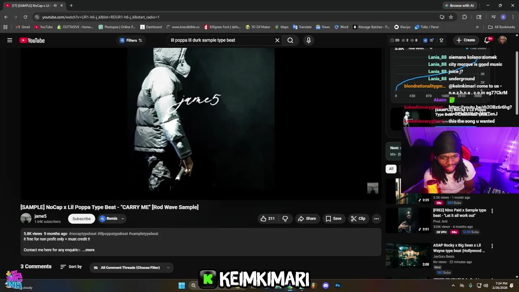
Task: Open the 3D Gif Maker bookmark
Action: coord(258,27)
